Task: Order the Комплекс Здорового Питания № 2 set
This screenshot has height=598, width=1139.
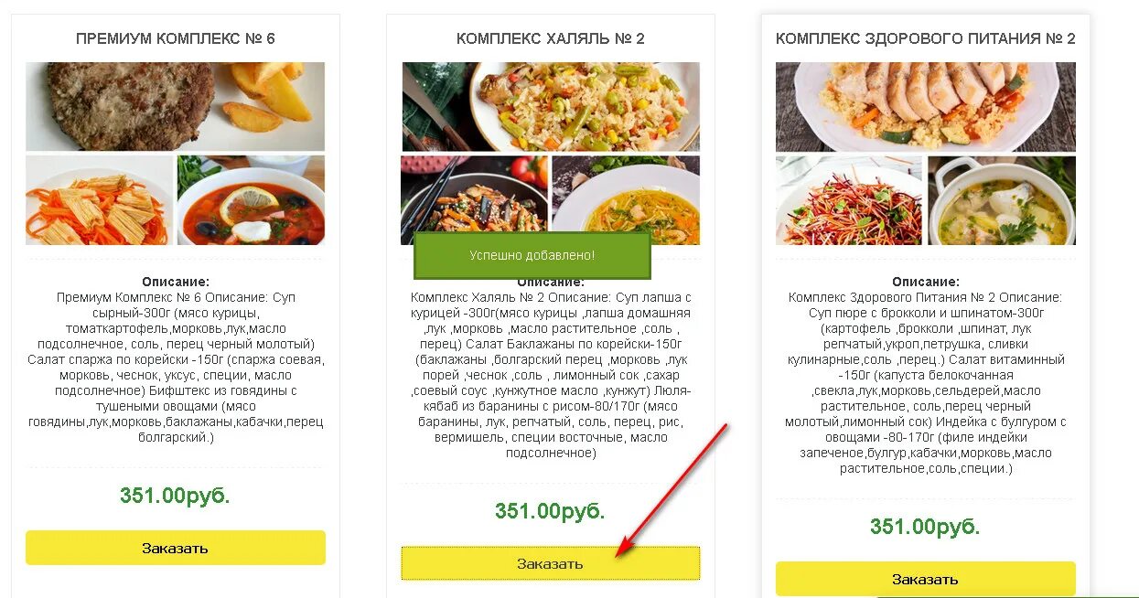Action: (x=925, y=579)
